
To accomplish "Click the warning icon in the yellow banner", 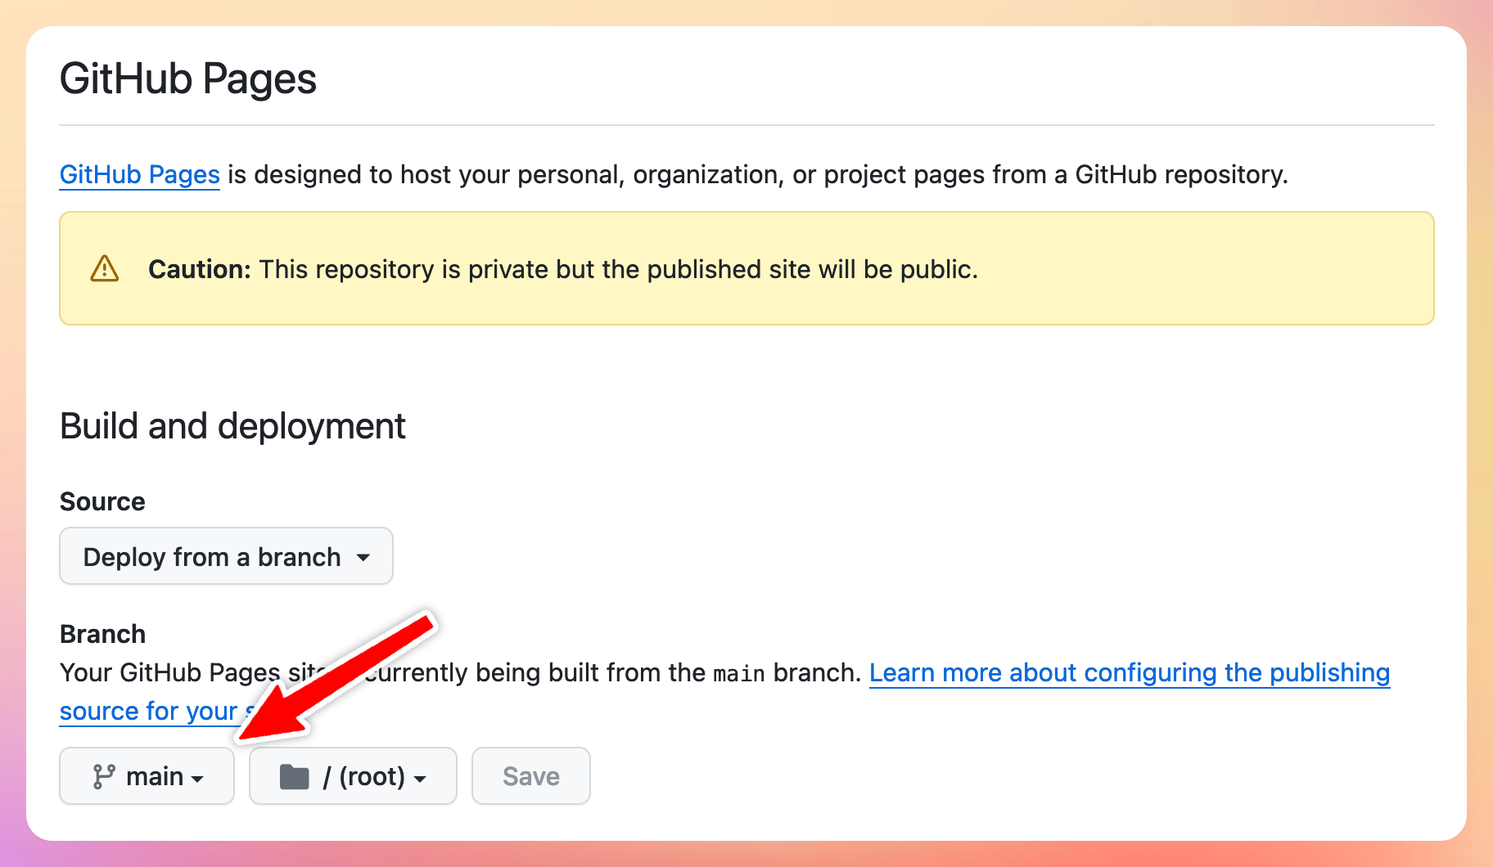I will click(103, 268).
